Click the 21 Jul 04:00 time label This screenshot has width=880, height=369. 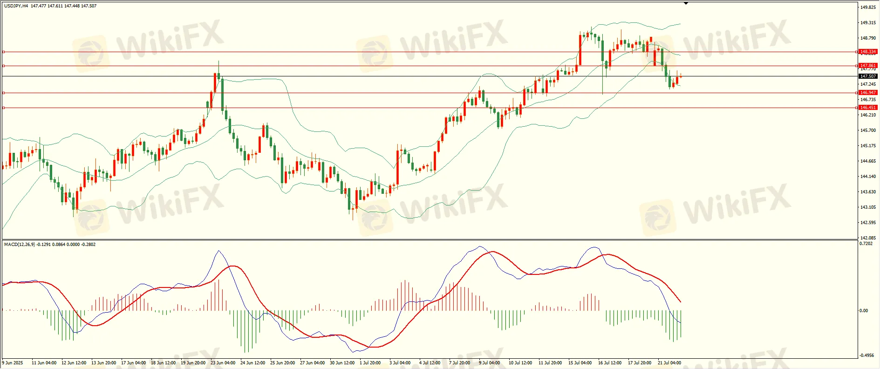[669, 363]
